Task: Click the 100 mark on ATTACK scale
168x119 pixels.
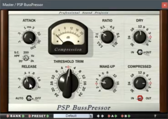Action: tap(33, 48)
